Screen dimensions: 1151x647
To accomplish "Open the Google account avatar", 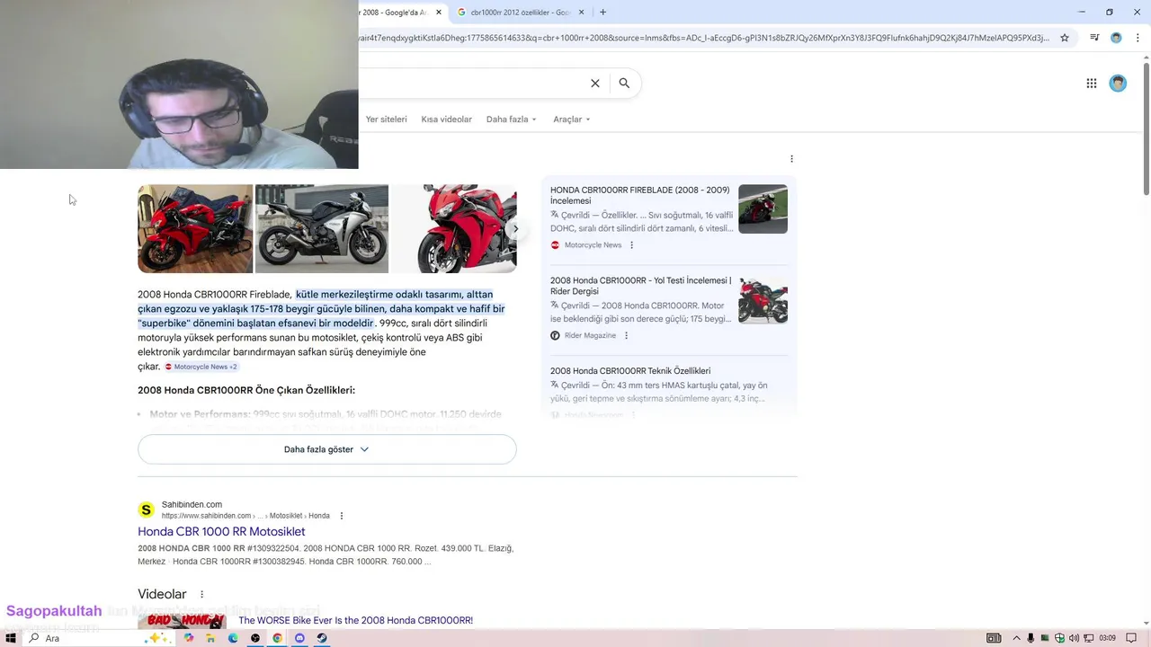I will coord(1118,84).
